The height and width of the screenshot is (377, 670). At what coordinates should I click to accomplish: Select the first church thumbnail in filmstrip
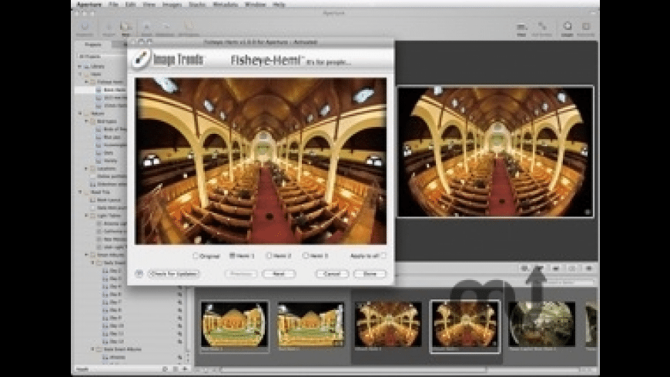pos(234,323)
